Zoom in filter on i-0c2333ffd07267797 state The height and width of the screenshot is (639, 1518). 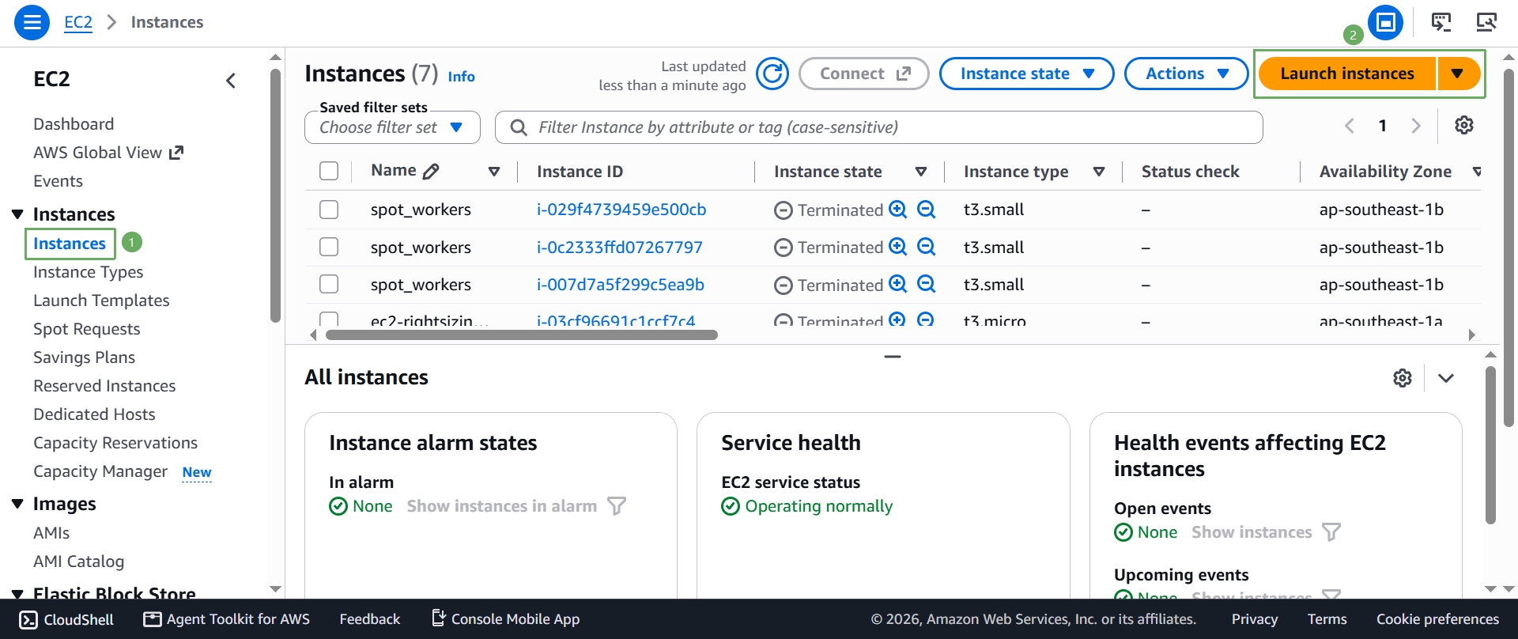click(x=897, y=246)
